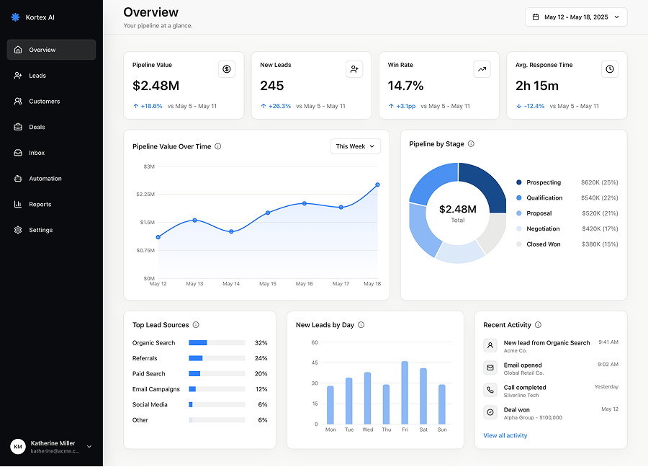This screenshot has width=648, height=467.
Task: Click info icon beside New Leads by Day
Action: coord(361,325)
